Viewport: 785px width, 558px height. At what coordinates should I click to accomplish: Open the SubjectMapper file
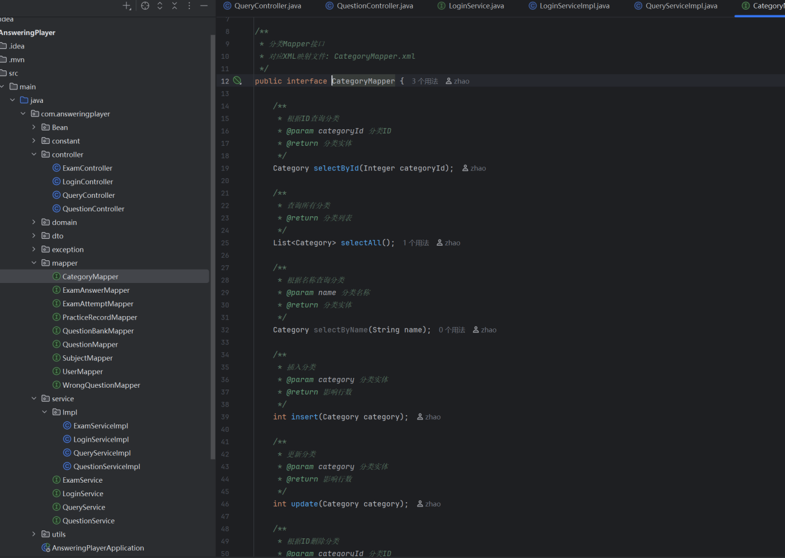(x=87, y=358)
